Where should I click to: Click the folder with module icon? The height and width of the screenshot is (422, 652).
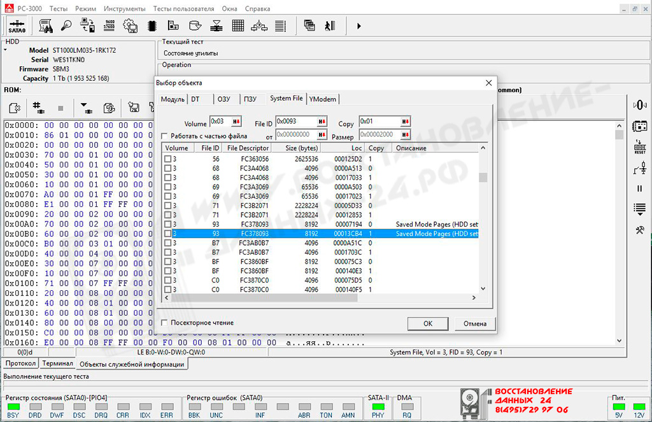[173, 25]
